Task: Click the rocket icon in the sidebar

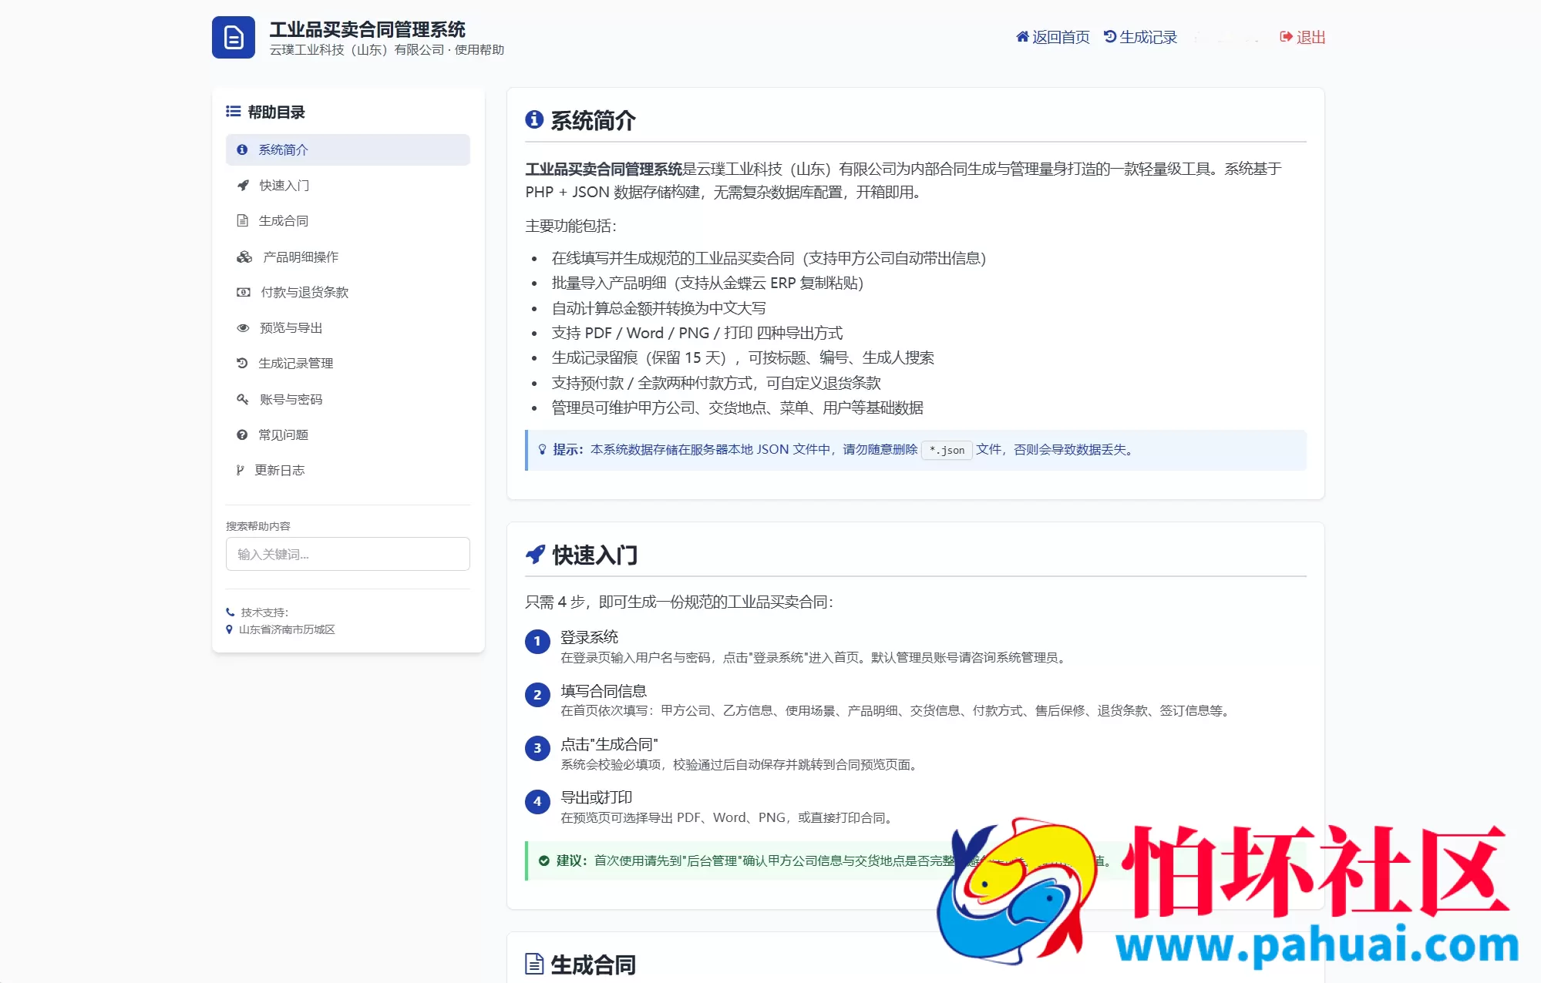Action: point(243,185)
